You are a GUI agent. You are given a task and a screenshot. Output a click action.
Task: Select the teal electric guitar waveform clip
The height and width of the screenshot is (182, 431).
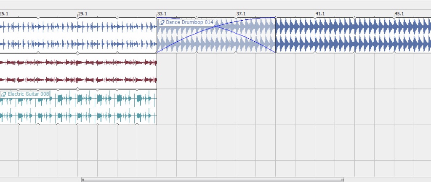coord(78,107)
